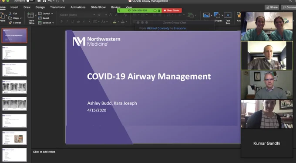Decrease the font size with the small A
The image size is (296, 163).
pos(116,15)
